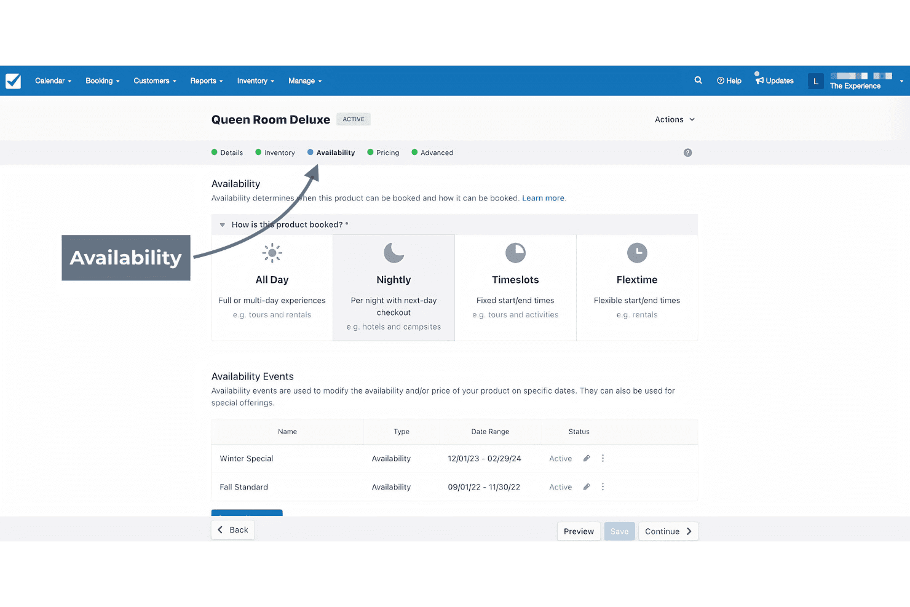
Task: View Updates via megaphone icon
Action: [775, 81]
